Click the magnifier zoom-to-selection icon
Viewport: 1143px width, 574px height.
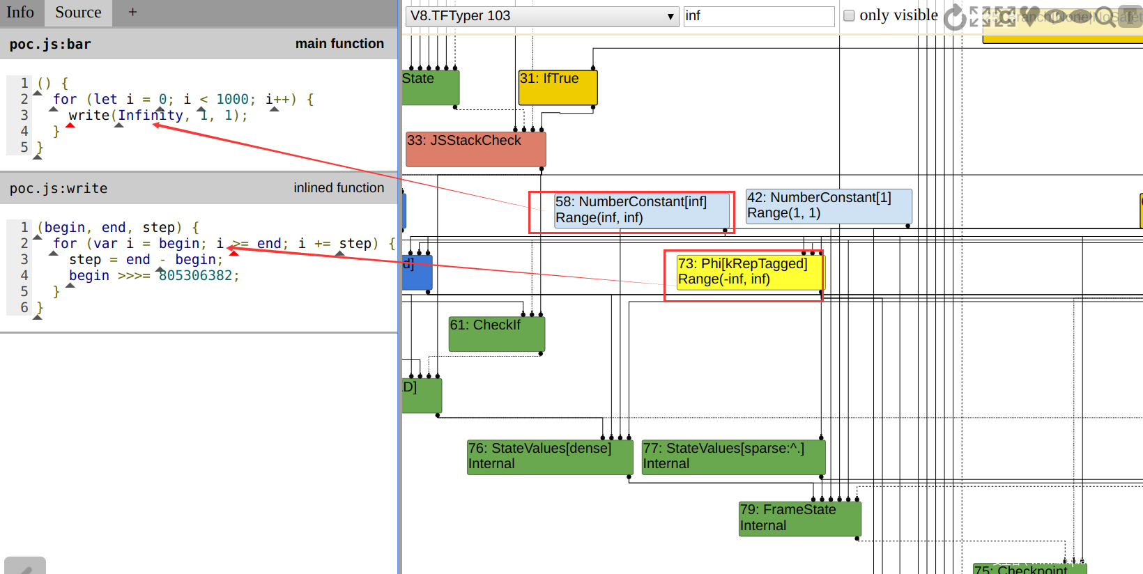tap(1105, 17)
